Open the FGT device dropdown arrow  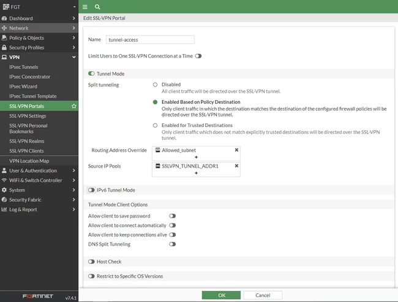tap(74, 7)
